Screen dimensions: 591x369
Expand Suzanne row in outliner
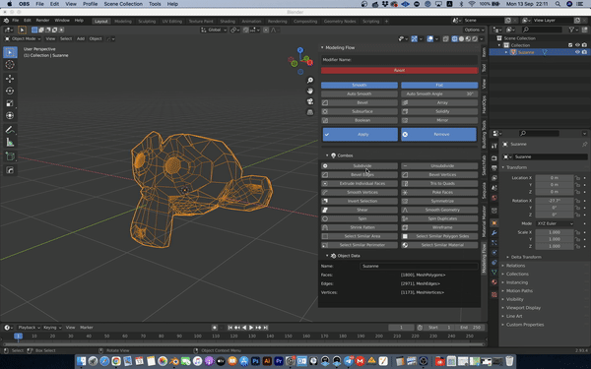pos(506,52)
